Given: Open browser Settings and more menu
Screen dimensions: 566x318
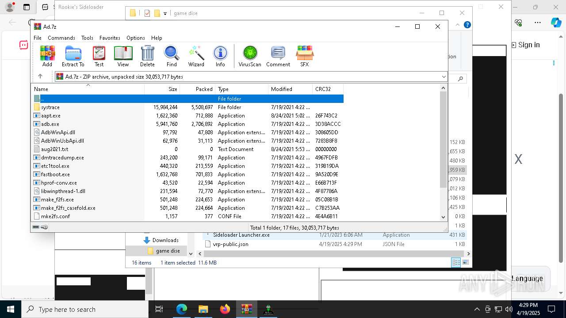Looking at the screenshot, I should tap(538, 22).
